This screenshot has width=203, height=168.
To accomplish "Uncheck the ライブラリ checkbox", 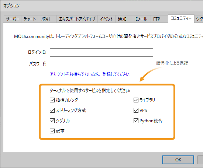I will (136, 100).
